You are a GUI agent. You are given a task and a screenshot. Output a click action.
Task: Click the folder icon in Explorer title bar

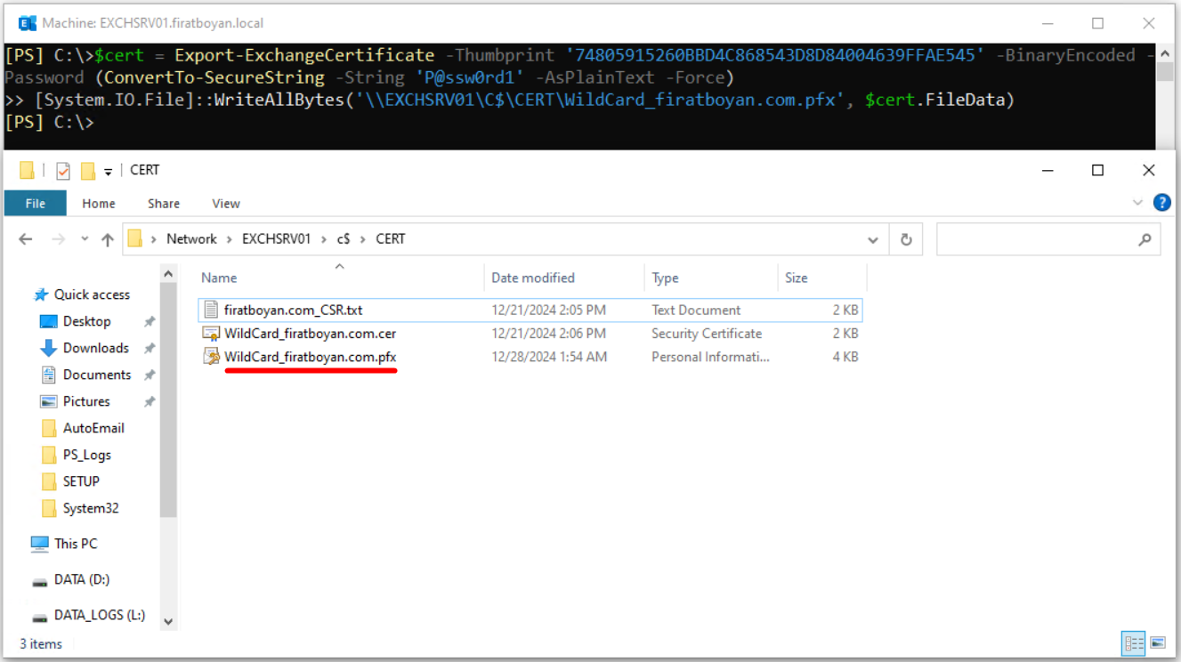(x=27, y=170)
